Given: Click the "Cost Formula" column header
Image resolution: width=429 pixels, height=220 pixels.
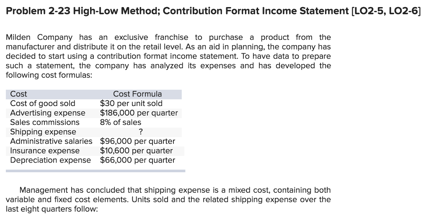Looking at the screenshot, I should (137, 94).
